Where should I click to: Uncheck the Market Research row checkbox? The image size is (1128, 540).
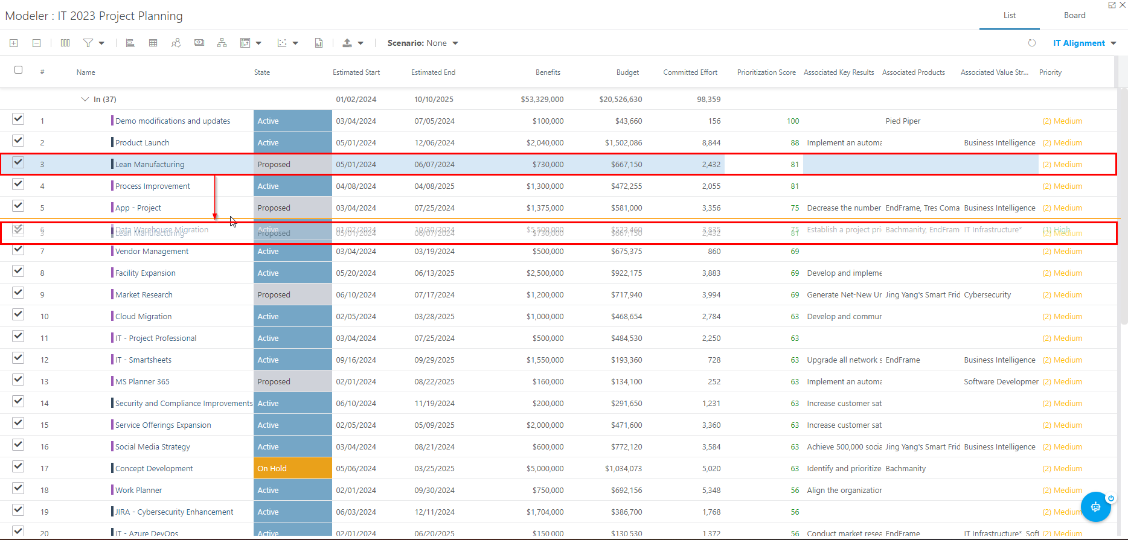[18, 293]
